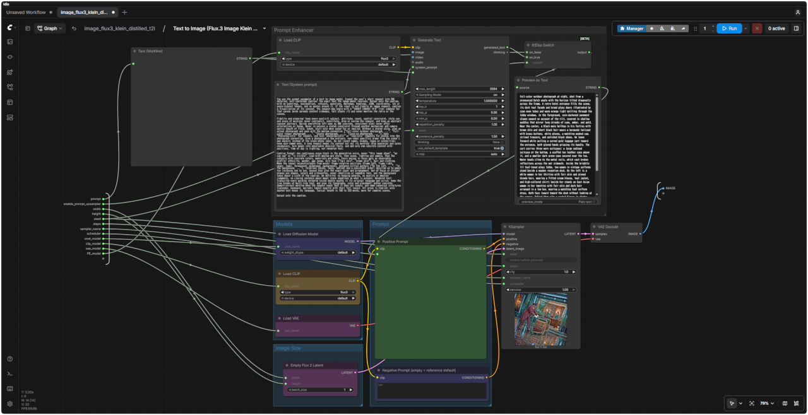
Task: Click the undo arrow beside workflow name
Action: (x=74, y=28)
